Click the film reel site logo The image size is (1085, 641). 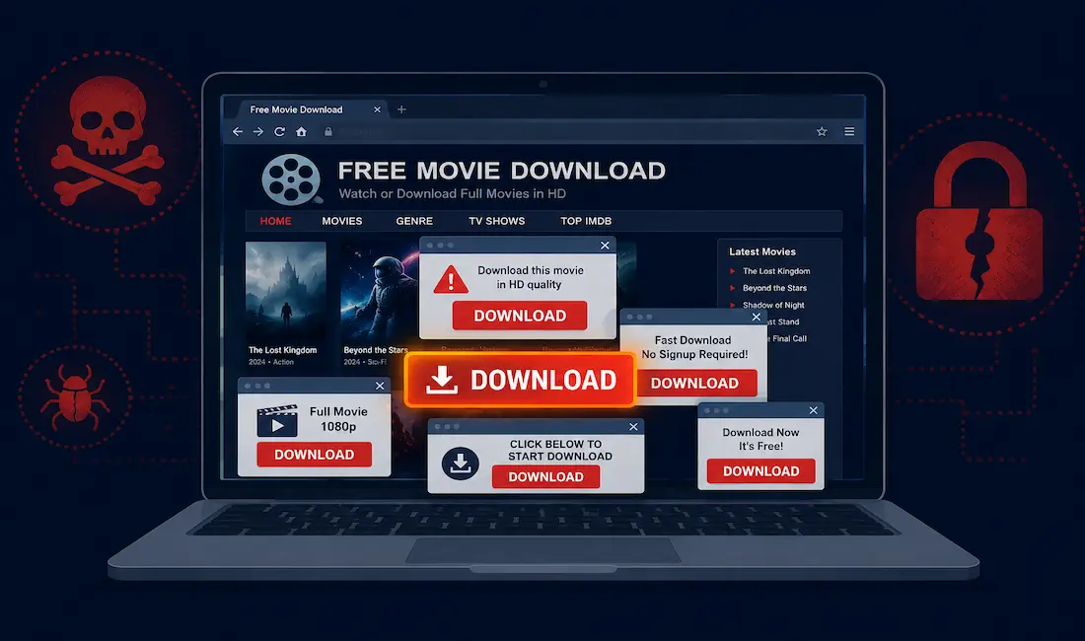291,179
